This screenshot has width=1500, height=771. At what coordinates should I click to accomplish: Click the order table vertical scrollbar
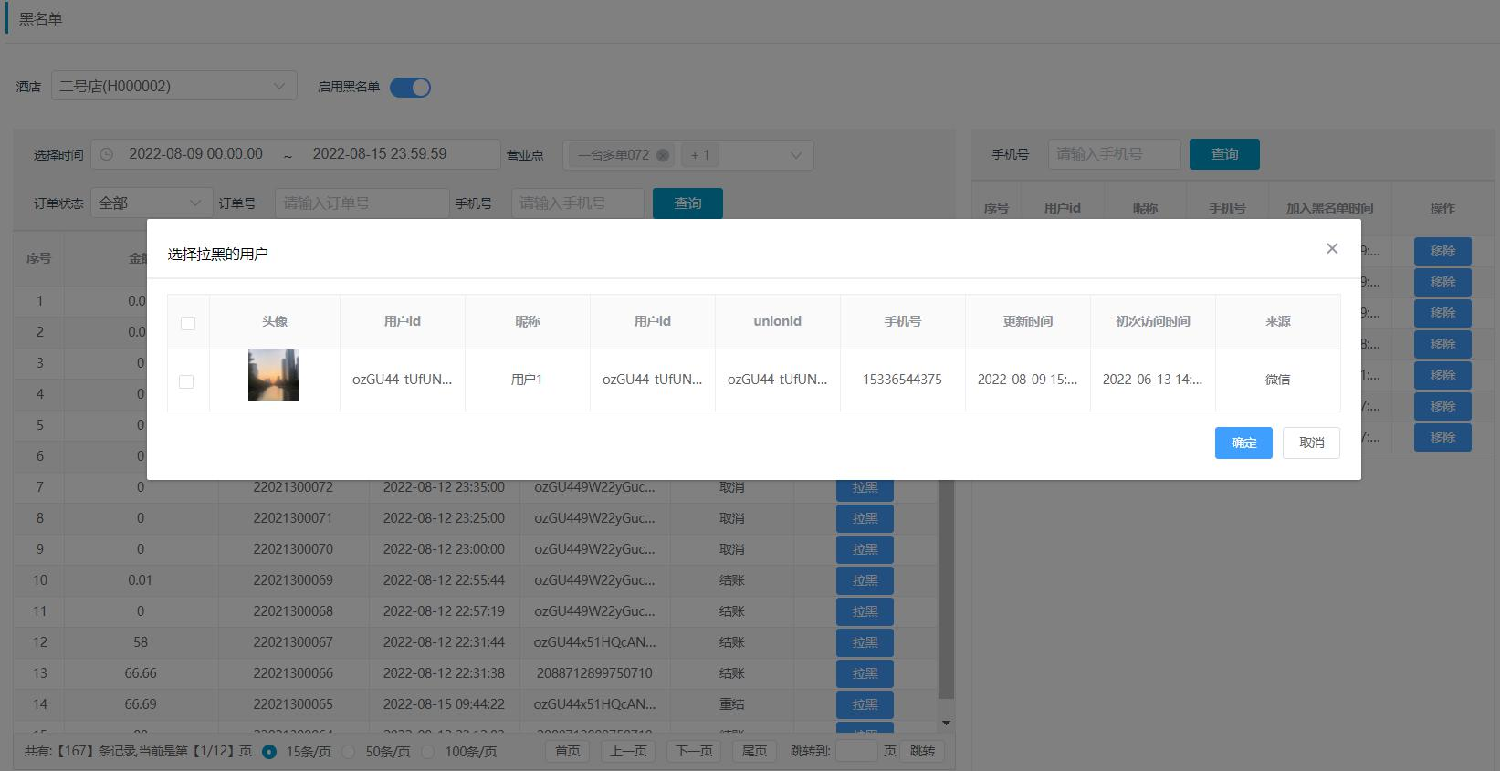[x=946, y=593]
